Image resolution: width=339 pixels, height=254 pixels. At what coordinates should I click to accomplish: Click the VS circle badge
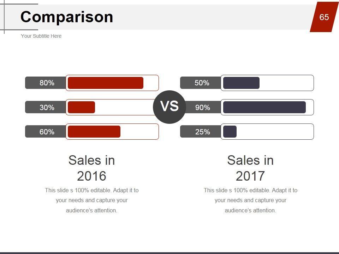click(169, 107)
